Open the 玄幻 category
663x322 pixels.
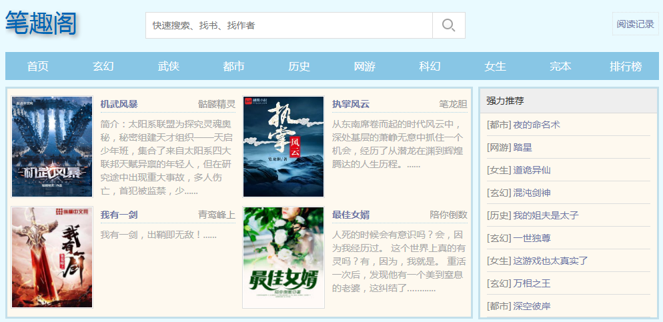coord(103,67)
